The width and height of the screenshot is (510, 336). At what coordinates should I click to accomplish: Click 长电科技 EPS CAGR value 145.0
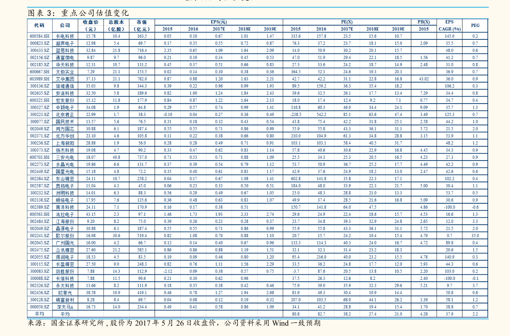pyautogui.click(x=449, y=36)
